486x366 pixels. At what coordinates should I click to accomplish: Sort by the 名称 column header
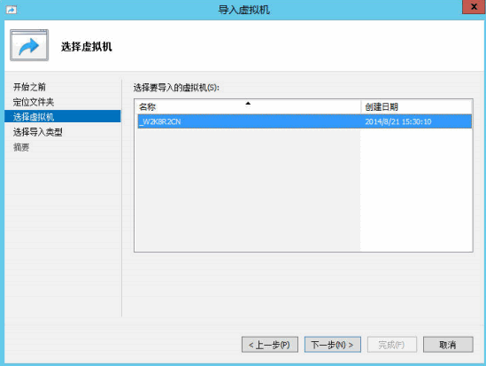pyautogui.click(x=249, y=106)
